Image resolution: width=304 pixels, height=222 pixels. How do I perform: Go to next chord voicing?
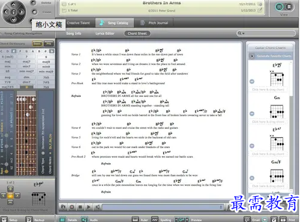[17, 196]
